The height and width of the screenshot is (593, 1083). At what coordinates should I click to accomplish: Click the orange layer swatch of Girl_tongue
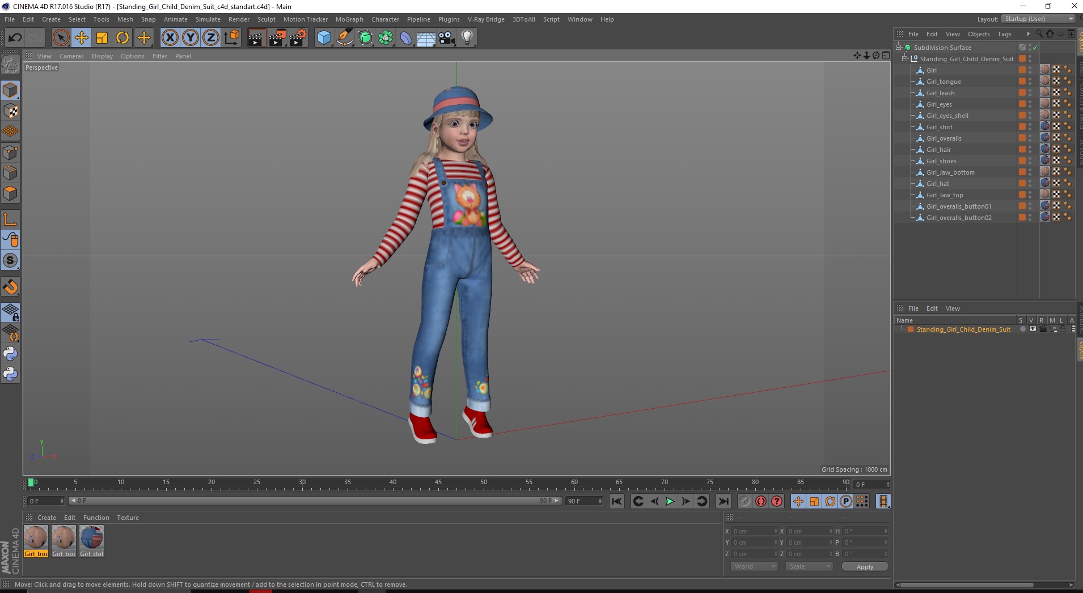tap(1022, 82)
